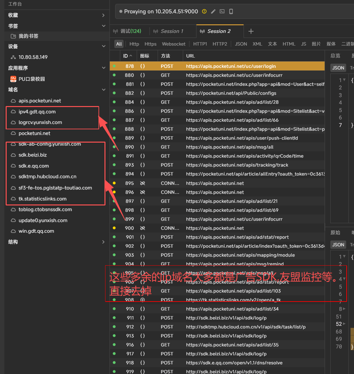Add a new session with plus icon
The height and width of the screenshot is (374, 354).
coord(251,31)
